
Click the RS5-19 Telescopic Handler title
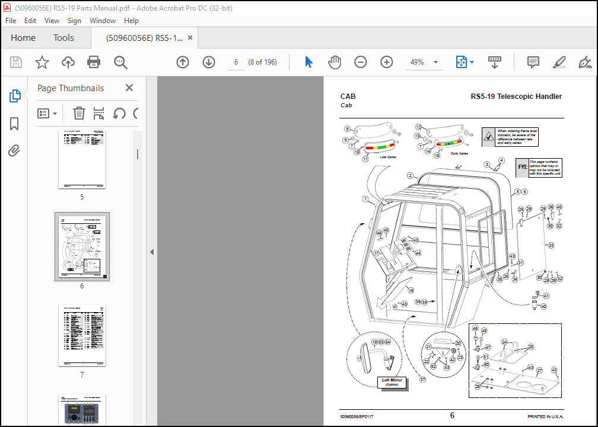tap(516, 97)
